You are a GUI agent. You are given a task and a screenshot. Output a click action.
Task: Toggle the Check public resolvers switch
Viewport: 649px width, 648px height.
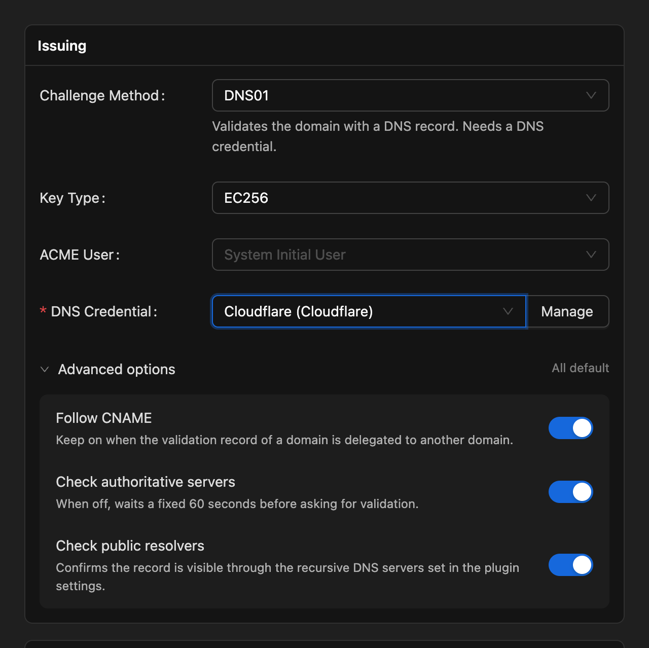[570, 565]
